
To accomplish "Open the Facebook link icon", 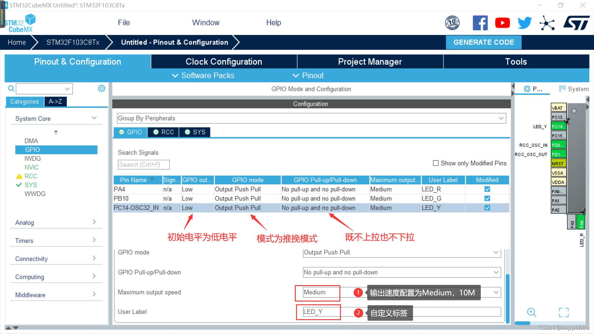I will [480, 23].
